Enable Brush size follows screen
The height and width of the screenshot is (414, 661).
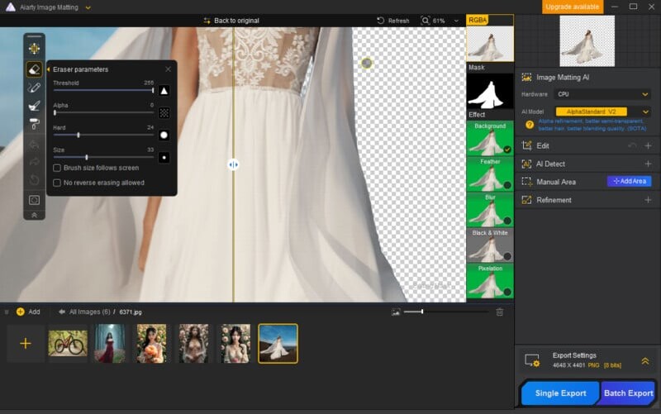[56, 168]
